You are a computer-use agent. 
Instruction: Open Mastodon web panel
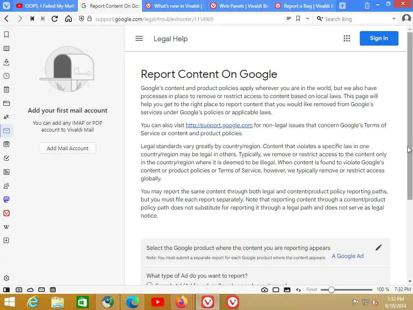coord(6,199)
